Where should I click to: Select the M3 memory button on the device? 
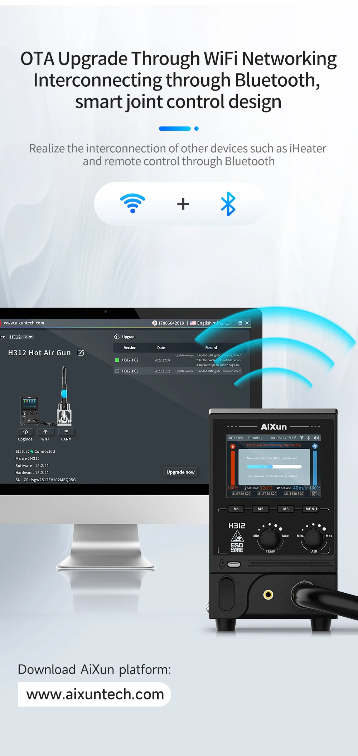pyautogui.click(x=286, y=509)
